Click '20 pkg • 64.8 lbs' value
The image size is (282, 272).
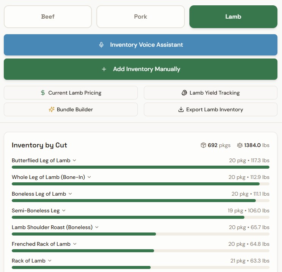(x=249, y=244)
